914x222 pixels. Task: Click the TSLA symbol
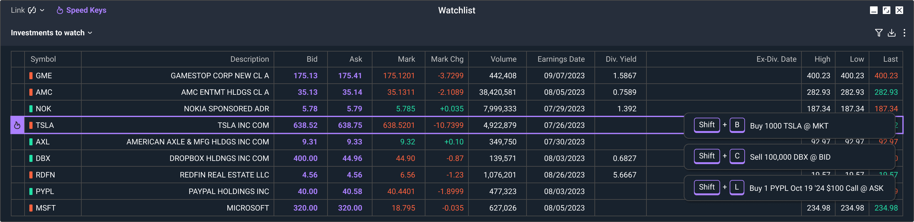[45, 125]
